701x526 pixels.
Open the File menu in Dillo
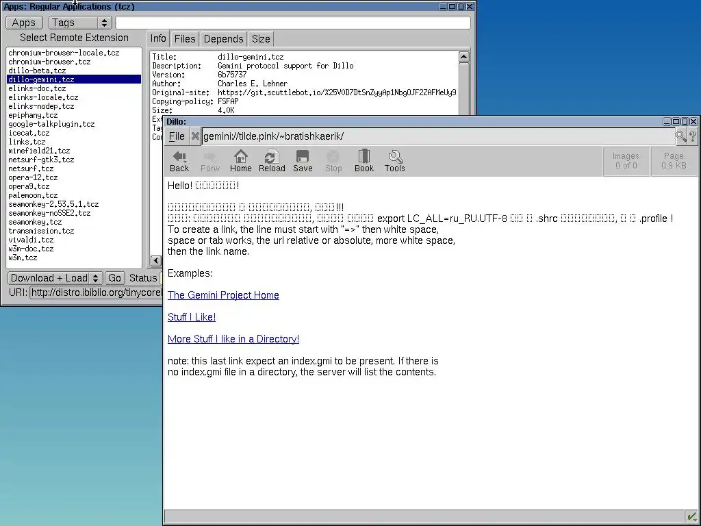click(x=177, y=136)
